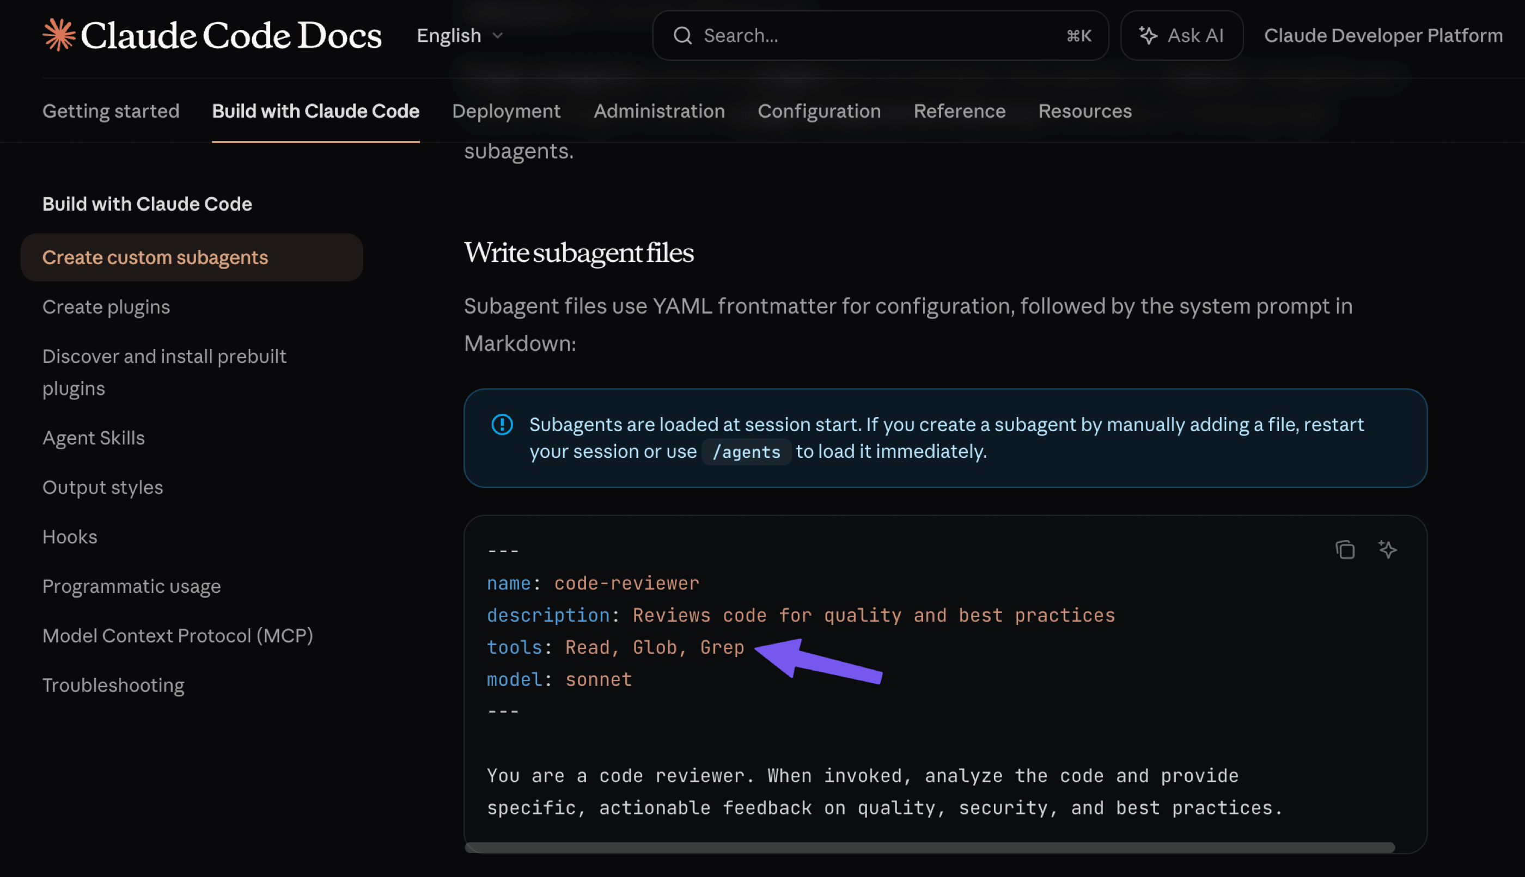Open Troubleshooting in the sidebar
The width and height of the screenshot is (1525, 877).
113,685
